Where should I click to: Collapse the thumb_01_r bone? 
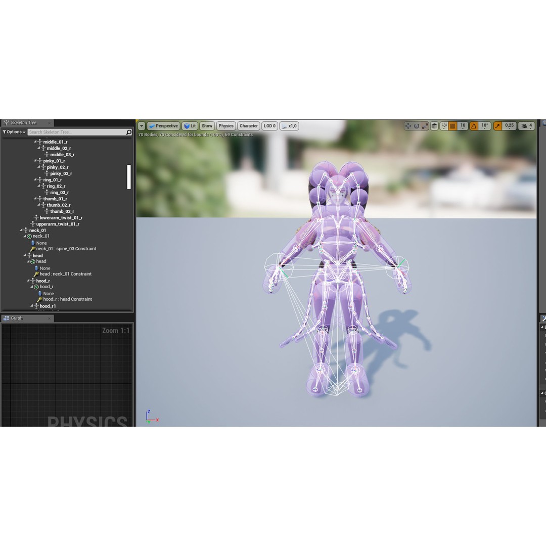pyautogui.click(x=35, y=199)
